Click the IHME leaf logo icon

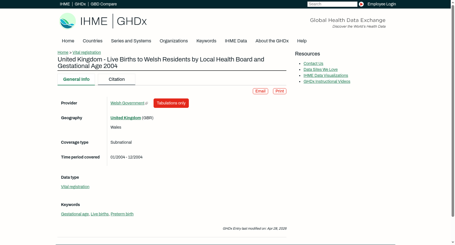coord(67,21)
